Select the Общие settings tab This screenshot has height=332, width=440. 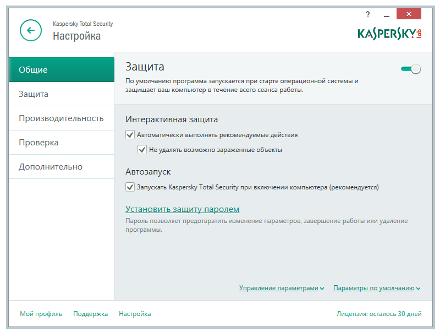pyautogui.click(x=62, y=70)
